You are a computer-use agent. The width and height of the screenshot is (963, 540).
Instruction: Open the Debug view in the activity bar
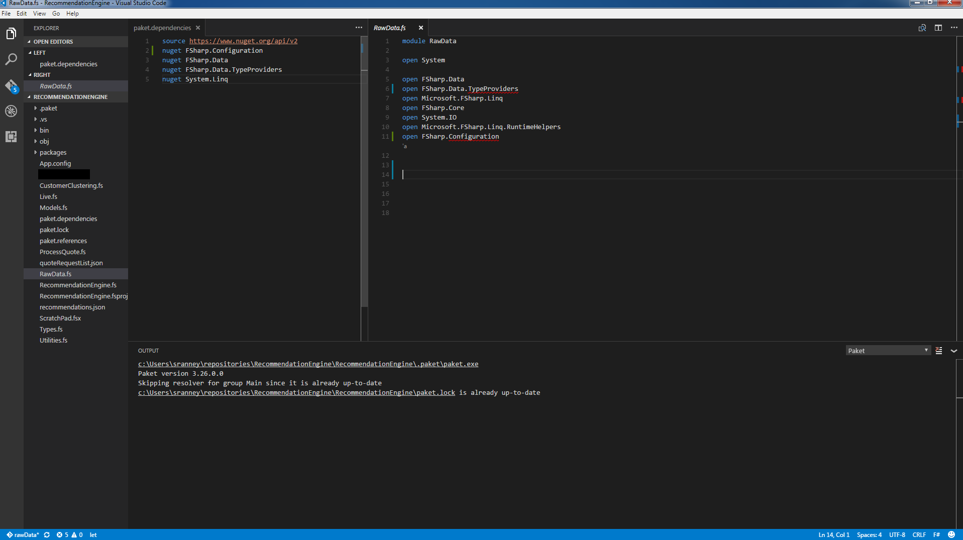[11, 111]
